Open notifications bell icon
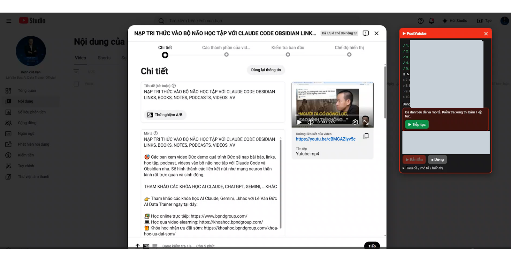Viewport: 511px width, 255px height. [x=431, y=21]
